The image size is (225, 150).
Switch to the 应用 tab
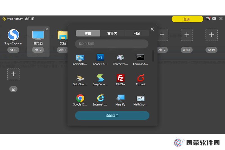pyautogui.click(x=88, y=33)
